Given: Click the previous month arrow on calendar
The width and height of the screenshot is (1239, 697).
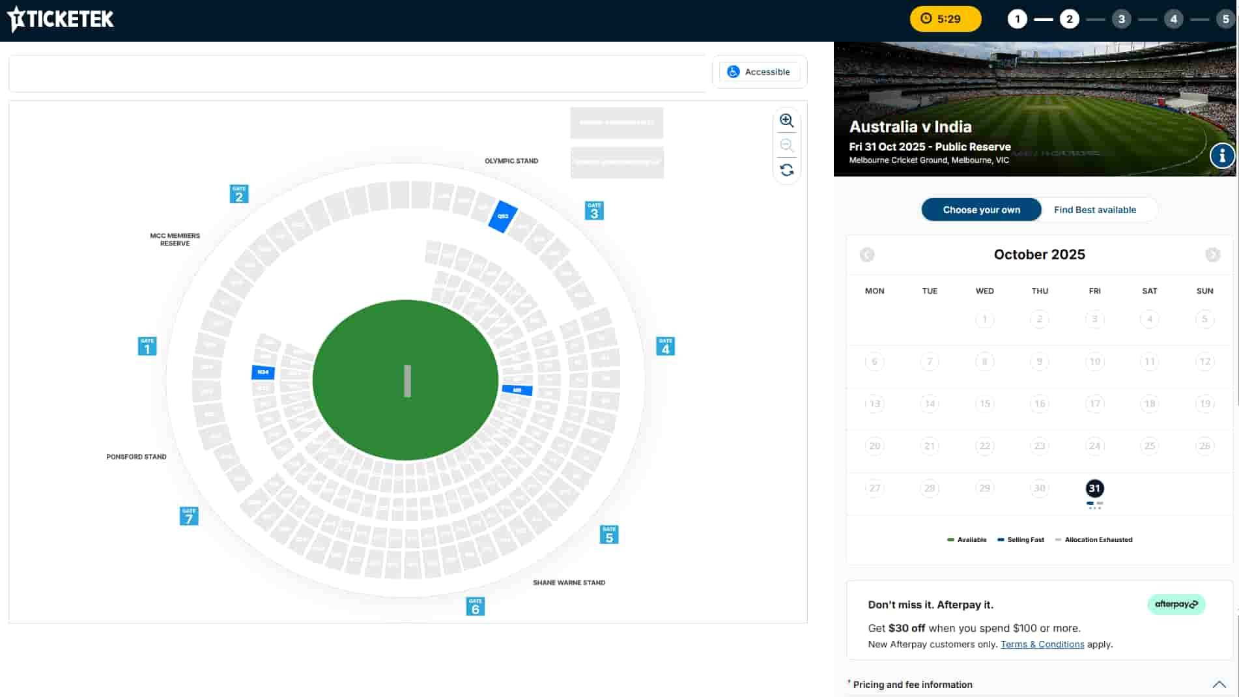Looking at the screenshot, I should [866, 255].
